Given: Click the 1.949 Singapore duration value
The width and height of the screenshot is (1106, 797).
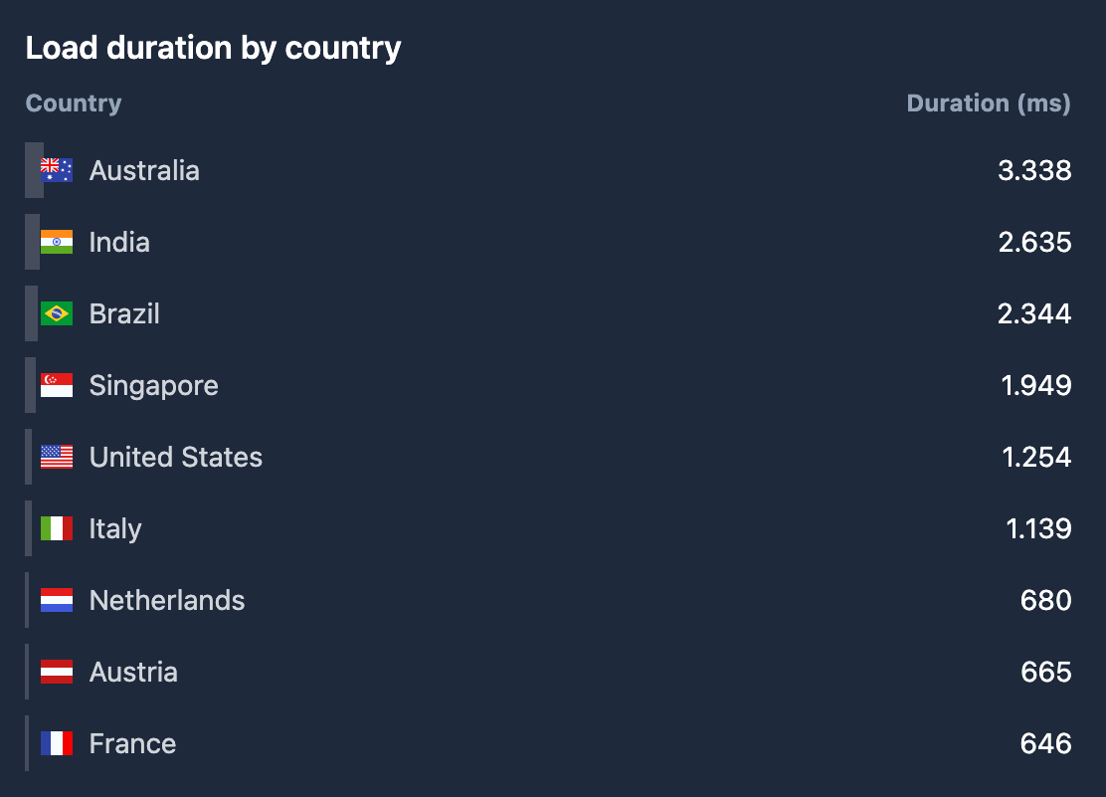Looking at the screenshot, I should click(1035, 385).
